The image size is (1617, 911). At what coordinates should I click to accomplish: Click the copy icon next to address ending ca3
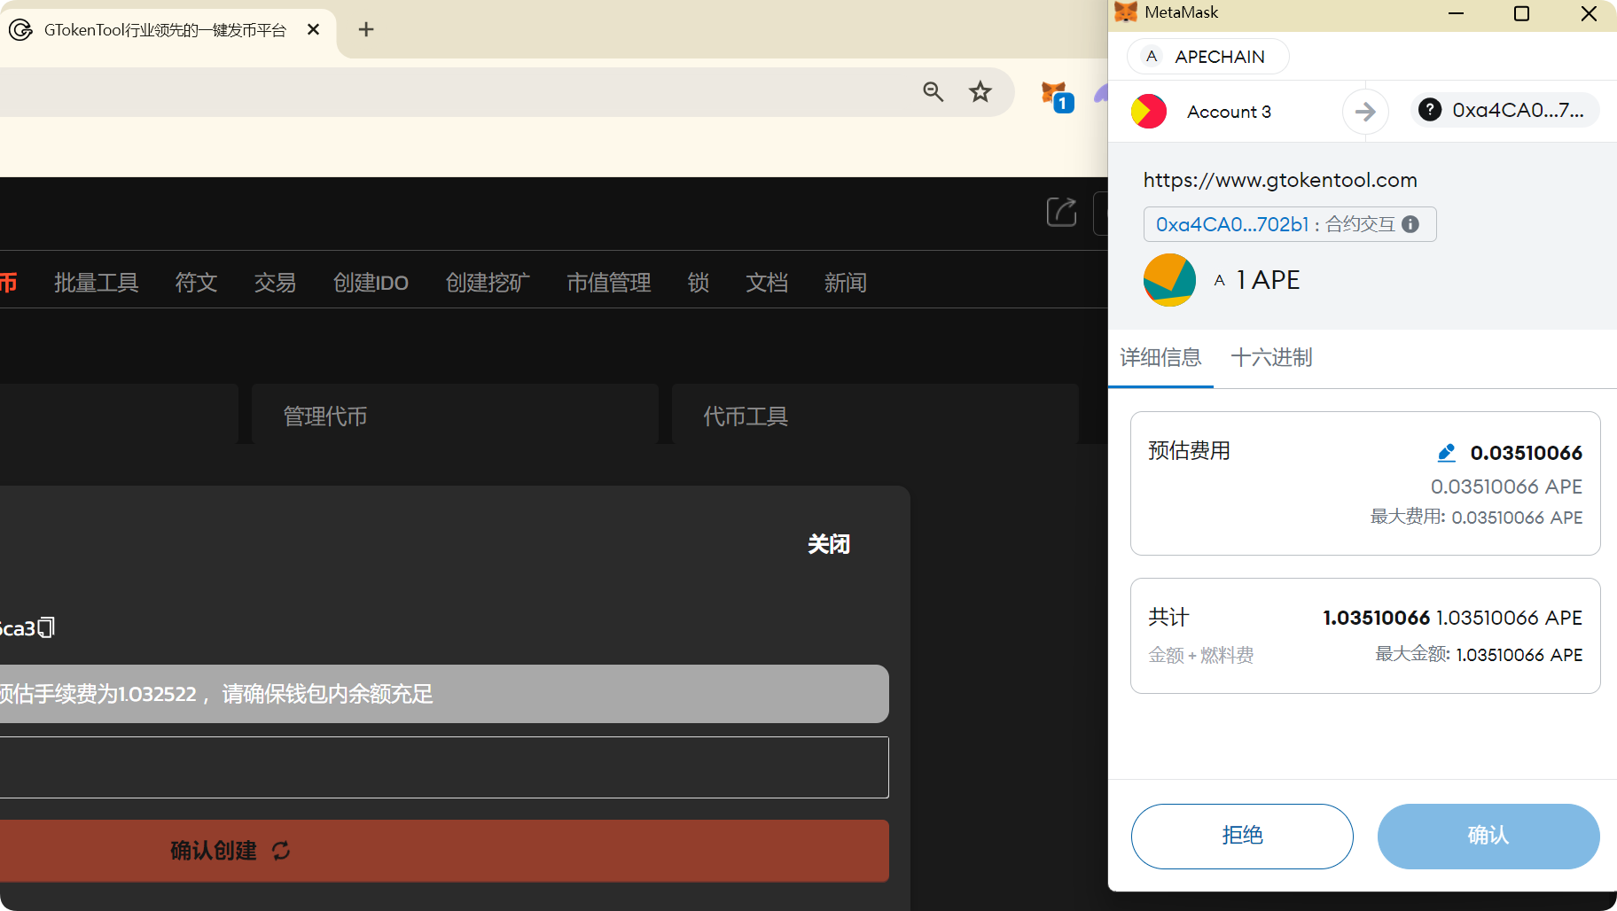[x=46, y=627]
